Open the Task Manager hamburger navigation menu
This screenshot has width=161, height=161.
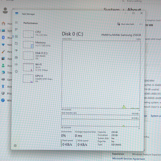pos(16,22)
